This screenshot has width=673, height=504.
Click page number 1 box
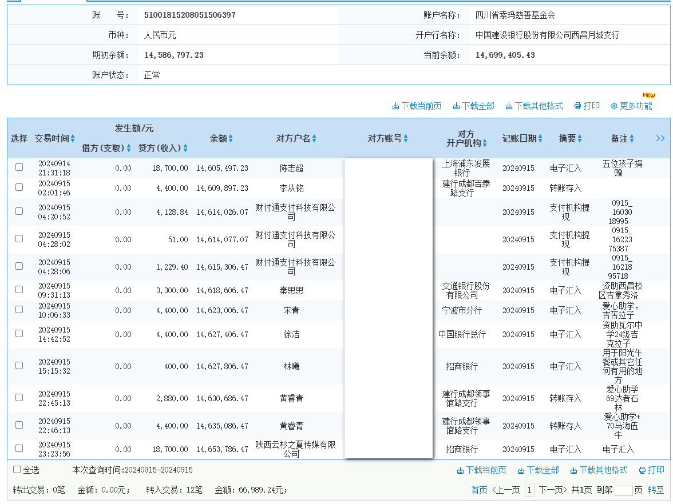pyautogui.click(x=530, y=490)
